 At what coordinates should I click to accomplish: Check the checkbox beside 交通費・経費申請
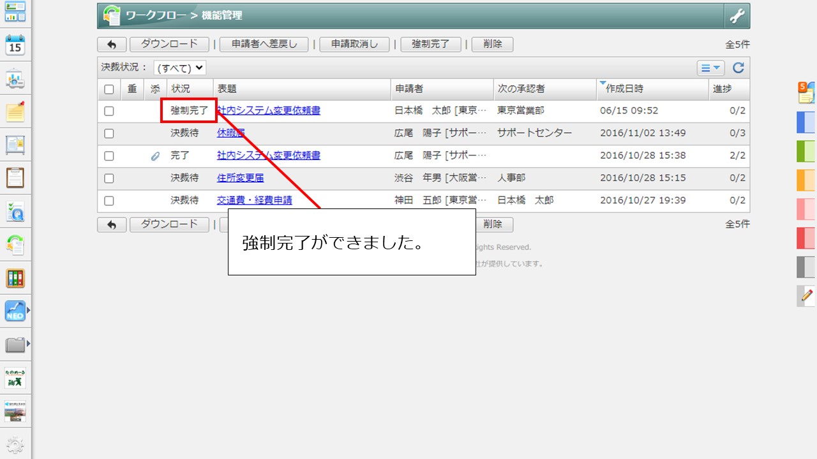click(x=109, y=200)
